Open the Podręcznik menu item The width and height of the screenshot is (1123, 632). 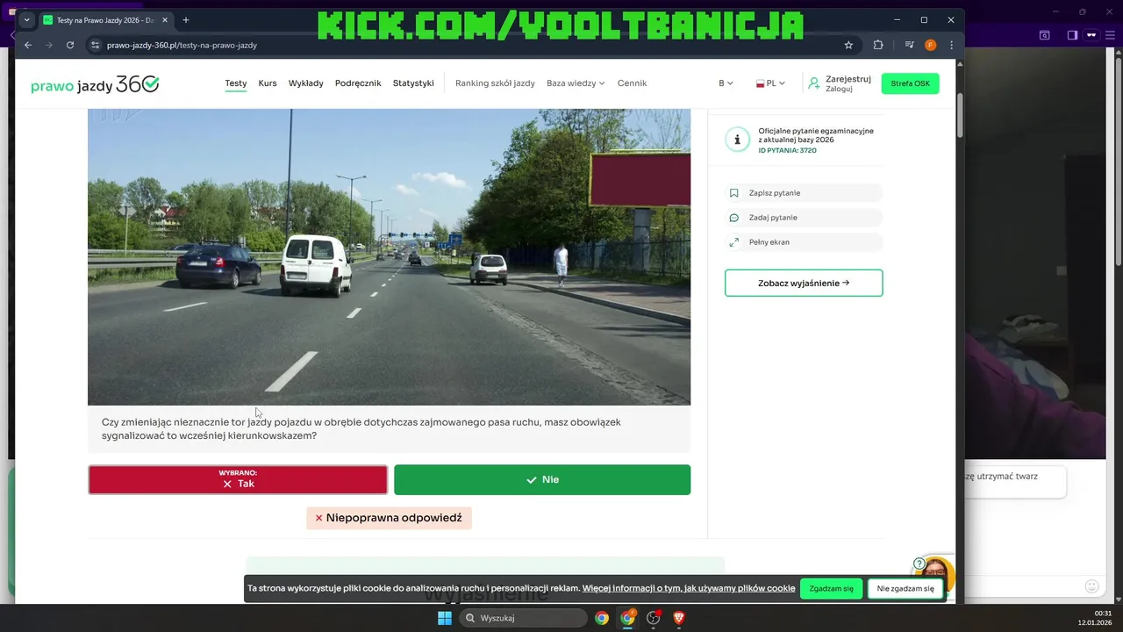point(358,83)
